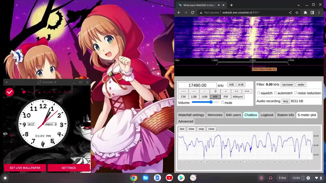Stop the audio recording
326x183 pixels.
pos(286,101)
